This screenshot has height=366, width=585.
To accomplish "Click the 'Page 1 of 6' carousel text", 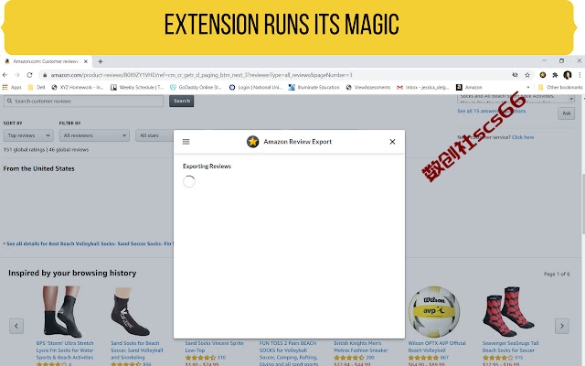I will [557, 274].
